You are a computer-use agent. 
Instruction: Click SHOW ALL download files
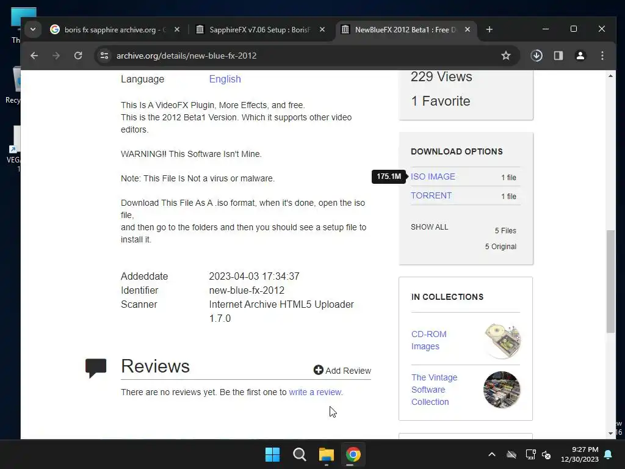coord(429,227)
